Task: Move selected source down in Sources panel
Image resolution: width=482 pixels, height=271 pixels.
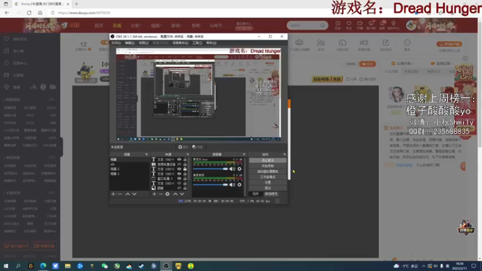Action: point(182,194)
